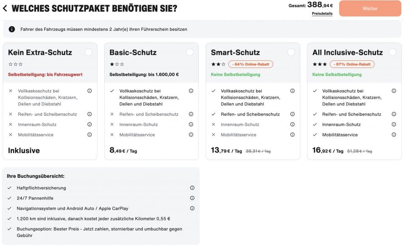This screenshot has height=246, width=404.
Task: Open info for Navigationssystem und Android Auto
Action: point(192,208)
